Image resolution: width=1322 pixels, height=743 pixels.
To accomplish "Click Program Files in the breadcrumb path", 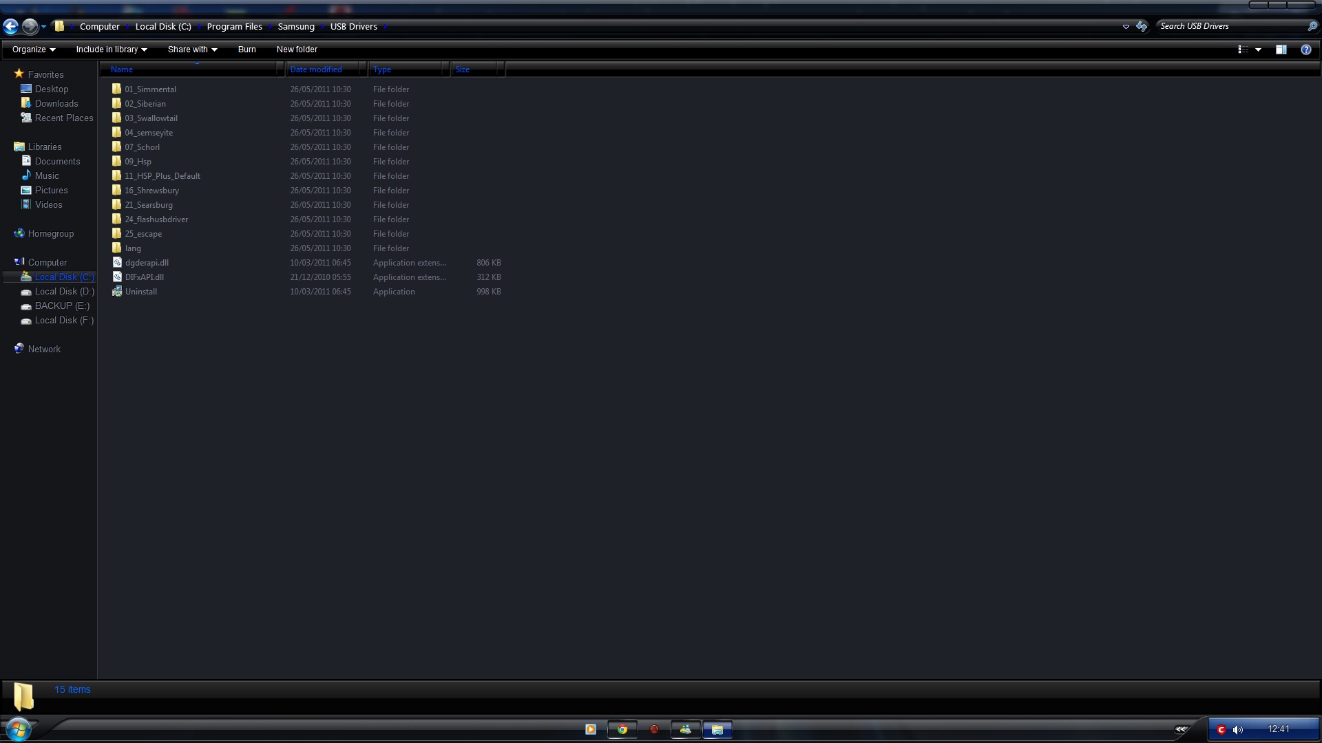I will 234,26.
